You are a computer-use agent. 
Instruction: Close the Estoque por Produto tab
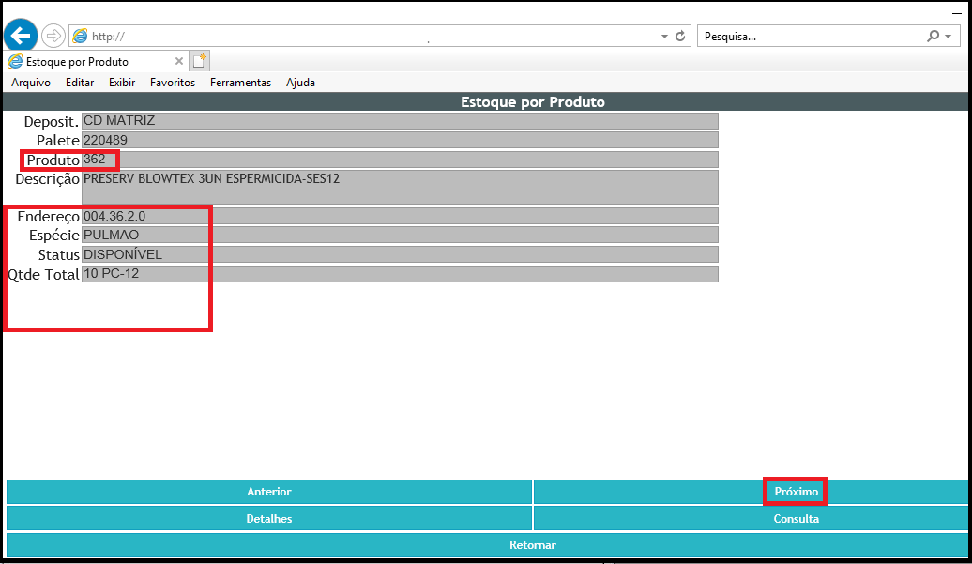[178, 61]
